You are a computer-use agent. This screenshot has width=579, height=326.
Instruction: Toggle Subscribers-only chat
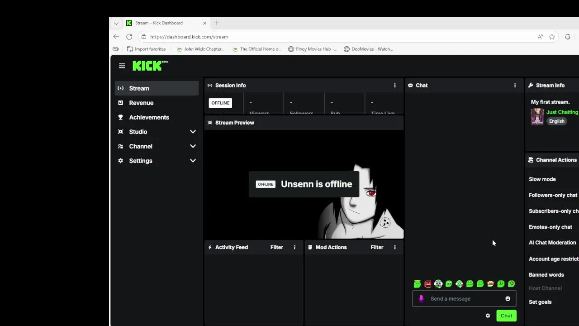pyautogui.click(x=554, y=211)
